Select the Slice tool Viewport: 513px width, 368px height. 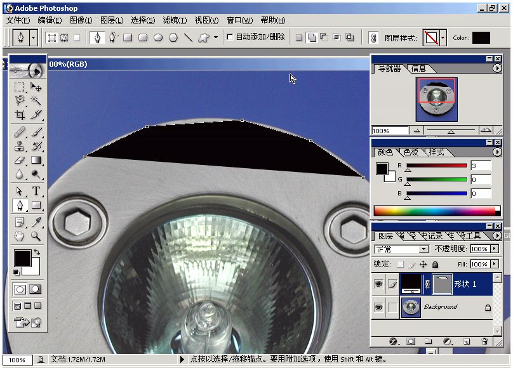click(x=36, y=114)
